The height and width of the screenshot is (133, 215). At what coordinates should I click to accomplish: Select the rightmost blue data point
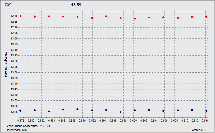click(206, 111)
